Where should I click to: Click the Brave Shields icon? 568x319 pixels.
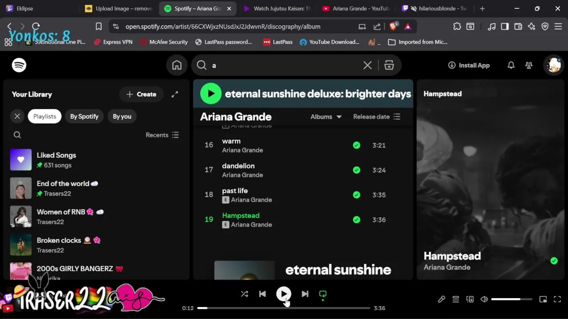pos(393,27)
